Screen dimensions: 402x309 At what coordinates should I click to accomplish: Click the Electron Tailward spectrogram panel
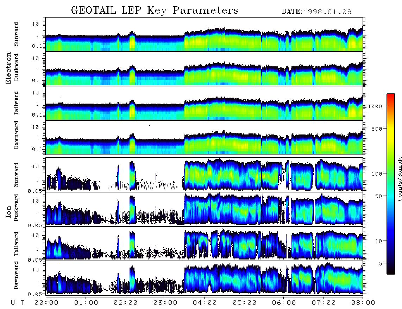(x=204, y=103)
